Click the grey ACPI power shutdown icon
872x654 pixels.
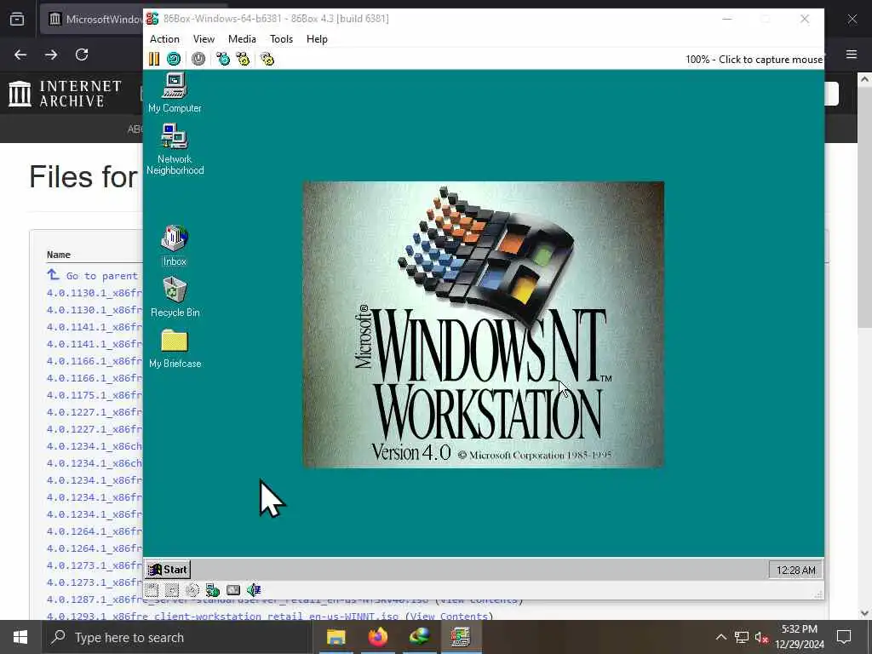[x=198, y=59]
